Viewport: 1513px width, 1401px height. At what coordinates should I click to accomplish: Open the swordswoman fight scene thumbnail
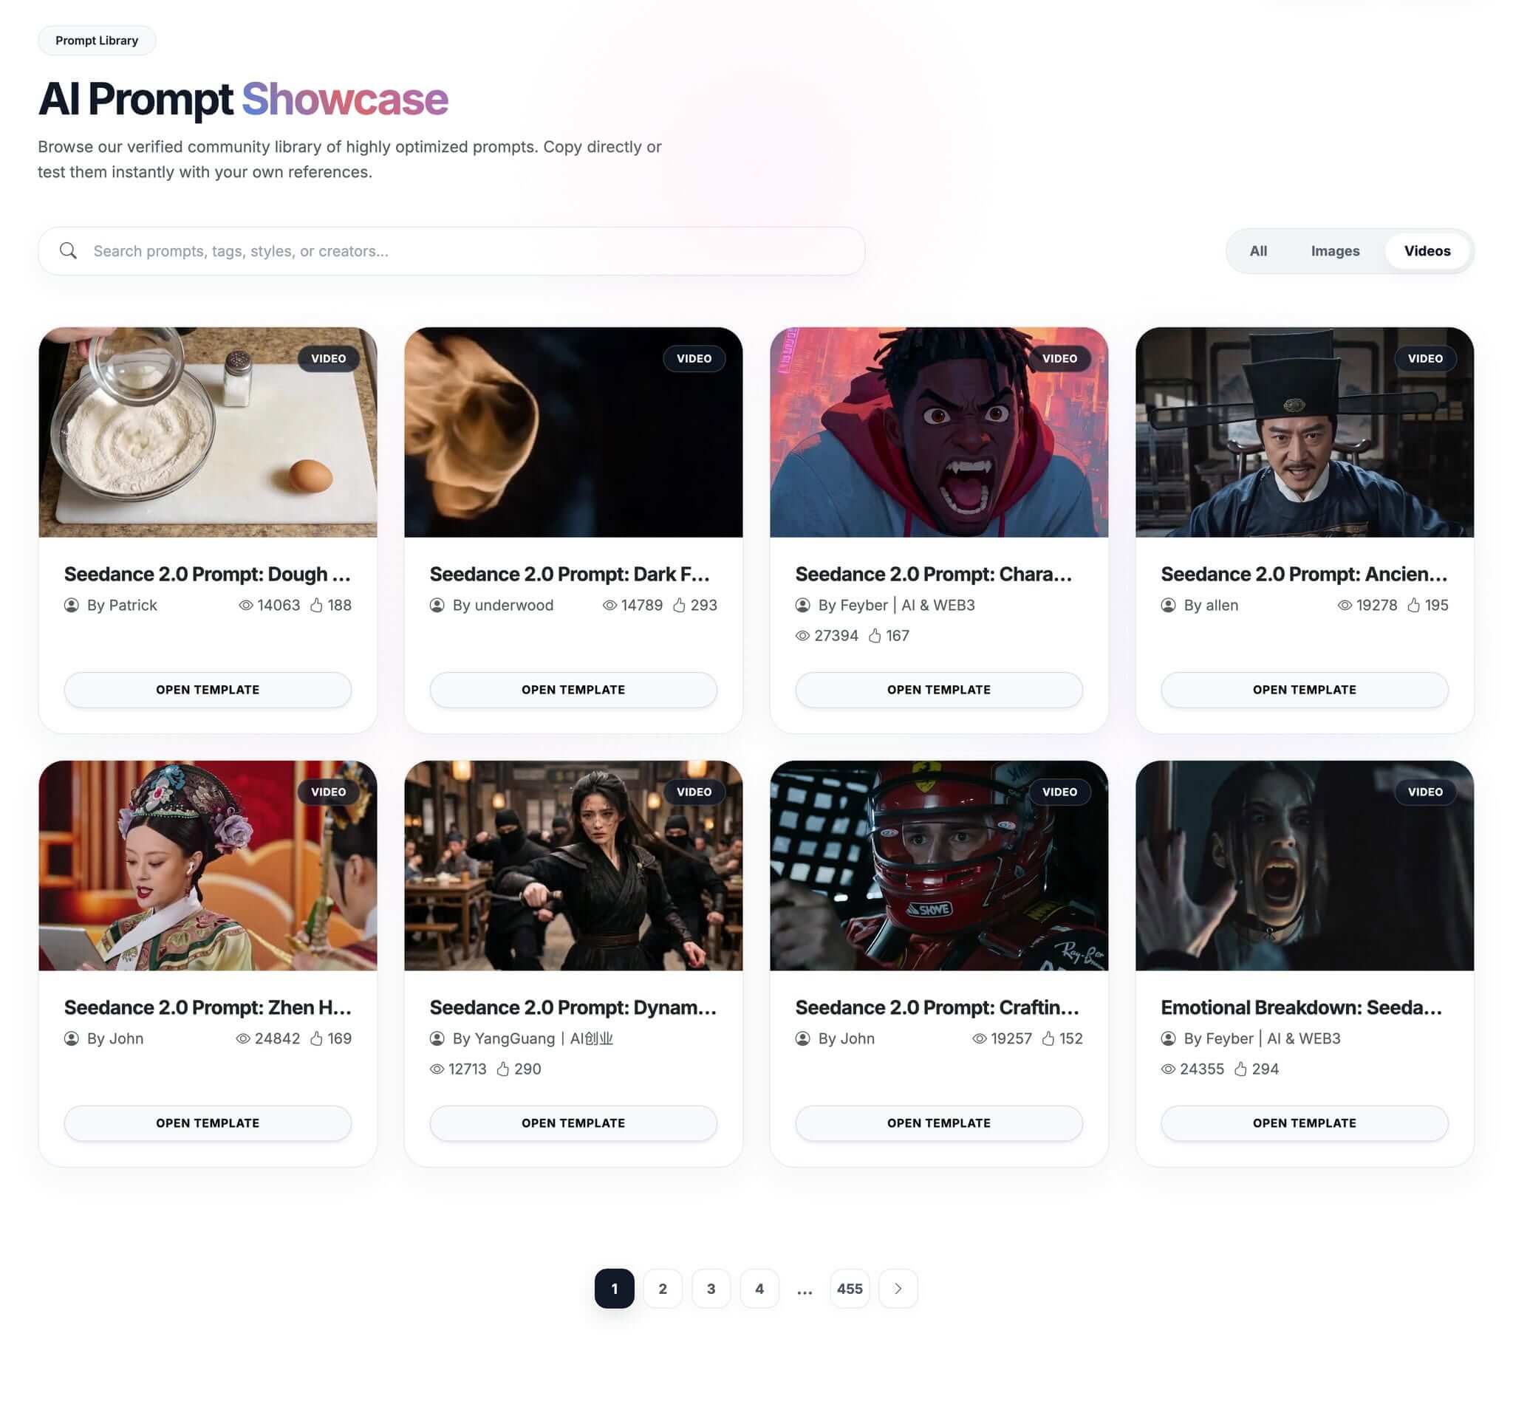(x=573, y=866)
